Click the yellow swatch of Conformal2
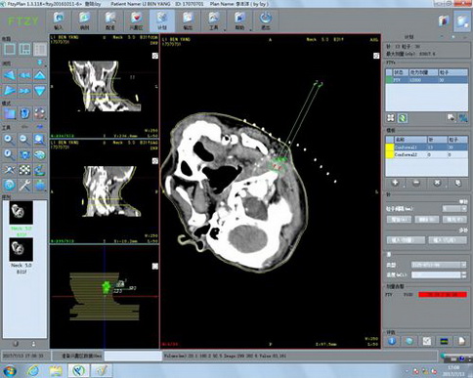 click(390, 154)
